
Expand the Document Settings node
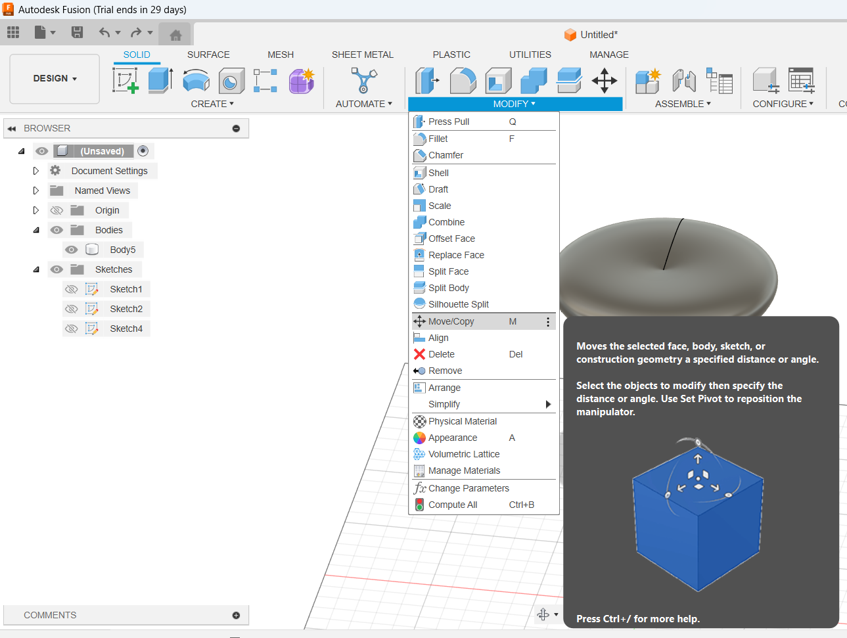click(x=36, y=171)
